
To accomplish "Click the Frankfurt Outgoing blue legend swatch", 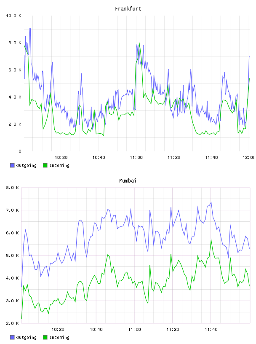I will (12, 165).
